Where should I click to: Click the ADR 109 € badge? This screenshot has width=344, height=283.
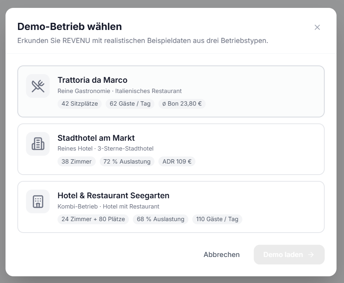click(177, 161)
